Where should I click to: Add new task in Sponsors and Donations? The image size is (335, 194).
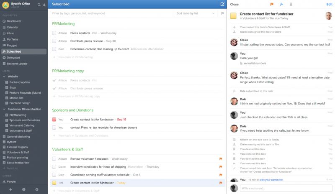pyautogui.click(x=83, y=135)
